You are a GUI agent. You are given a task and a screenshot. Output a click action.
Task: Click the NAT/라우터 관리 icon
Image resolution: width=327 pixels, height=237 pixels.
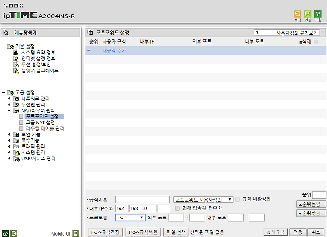(16, 111)
